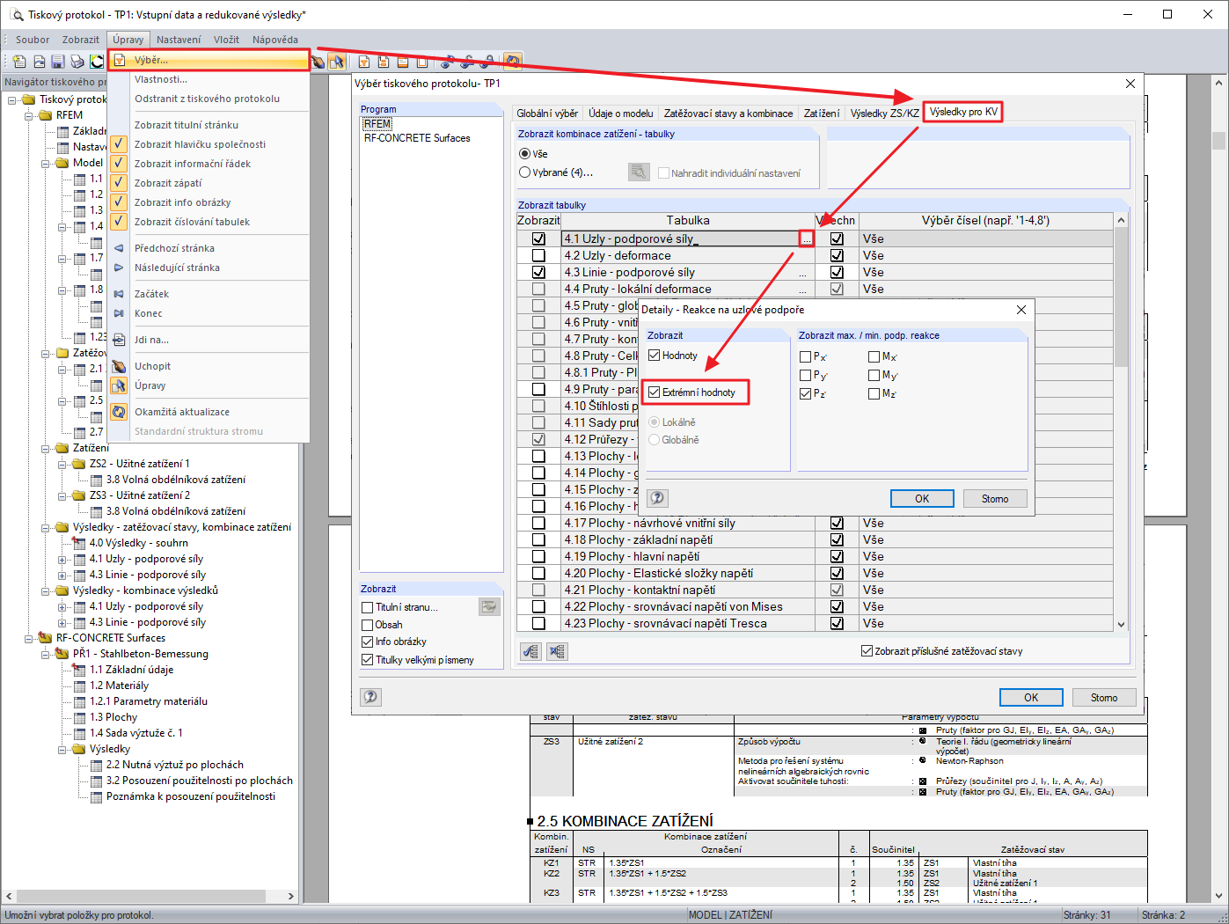The height and width of the screenshot is (924, 1229).
Task: Click the arrow-cursor edit mode toolbar icon
Action: click(336, 62)
